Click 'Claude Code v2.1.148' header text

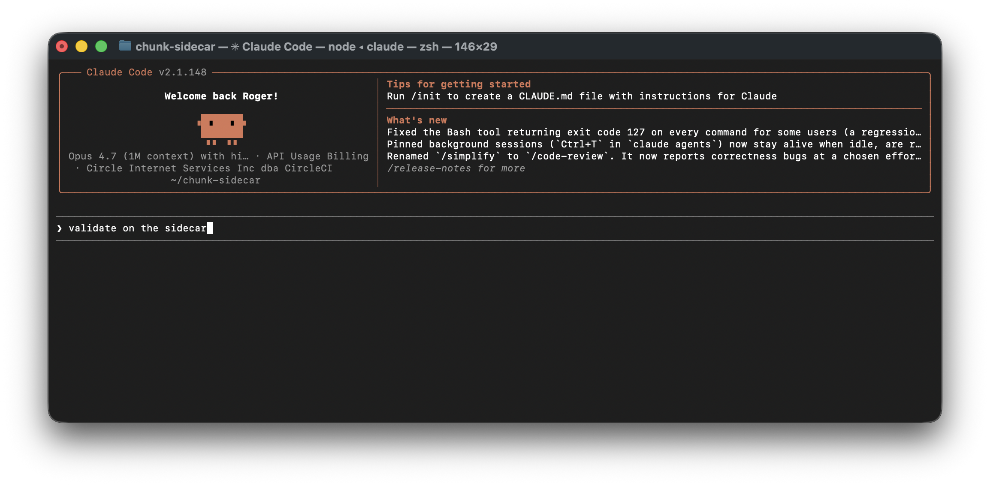147,72
